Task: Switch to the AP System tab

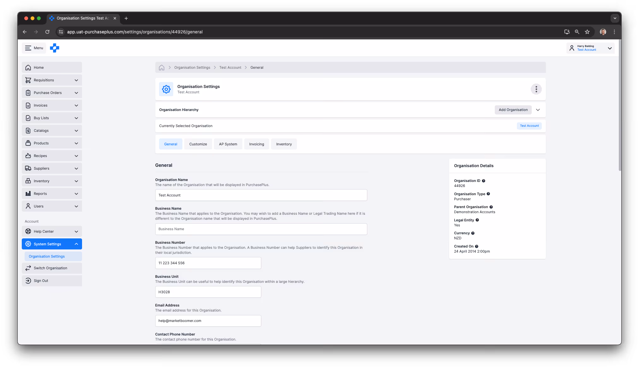Action: point(228,144)
